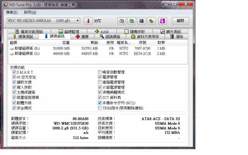Switch to the 資料夾使用率 tab

[x=145, y=37]
